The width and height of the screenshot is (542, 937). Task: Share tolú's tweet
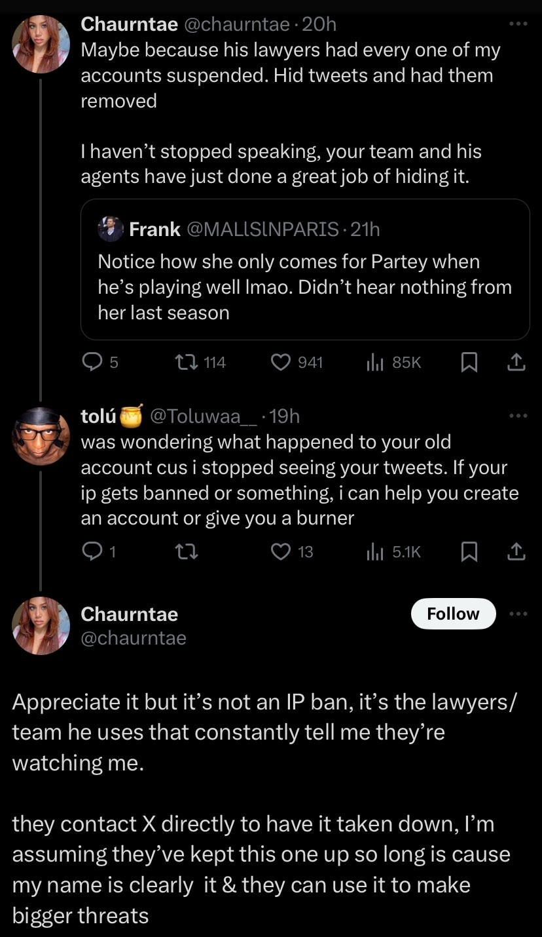pyautogui.click(x=516, y=552)
